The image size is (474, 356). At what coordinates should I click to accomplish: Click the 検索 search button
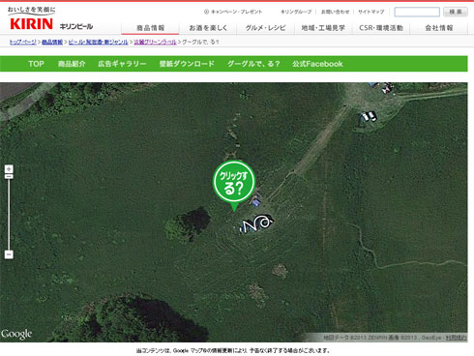pyautogui.click(x=456, y=12)
